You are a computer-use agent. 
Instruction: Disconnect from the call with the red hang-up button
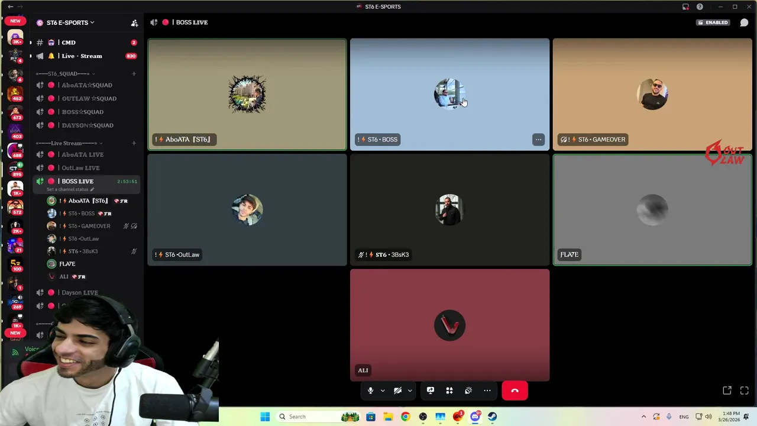point(515,390)
